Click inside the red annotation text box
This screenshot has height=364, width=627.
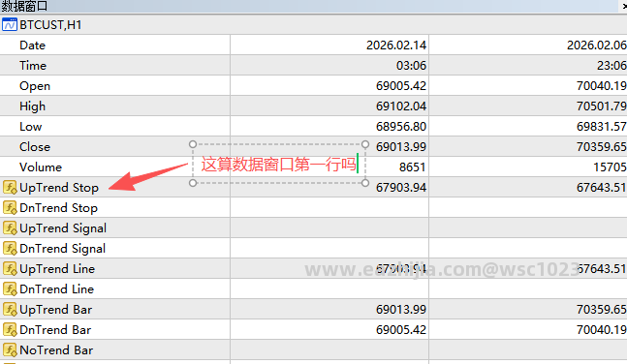tap(279, 164)
